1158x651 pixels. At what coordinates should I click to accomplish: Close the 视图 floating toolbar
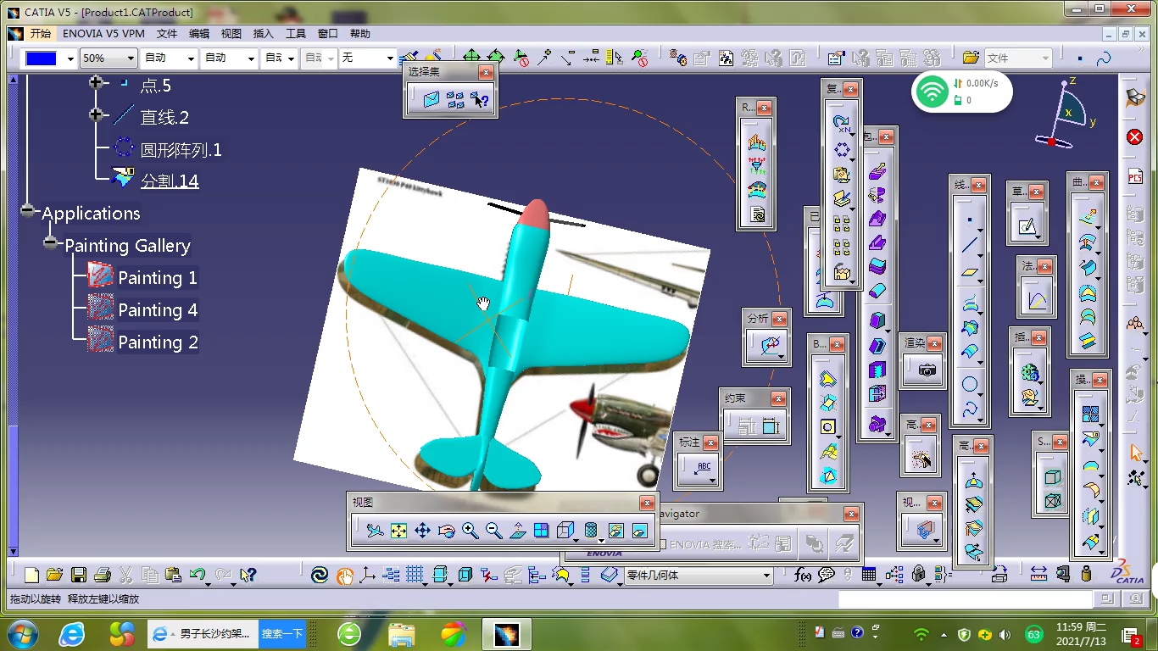click(647, 503)
